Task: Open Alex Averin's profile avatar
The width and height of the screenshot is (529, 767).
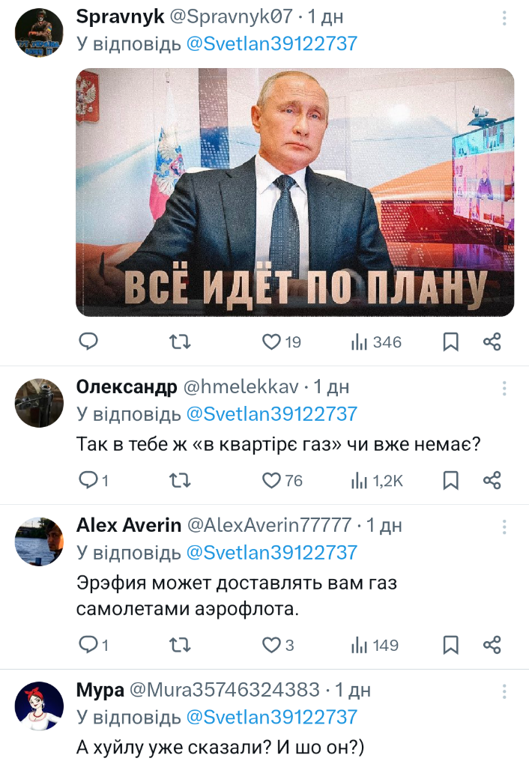Action: click(39, 542)
